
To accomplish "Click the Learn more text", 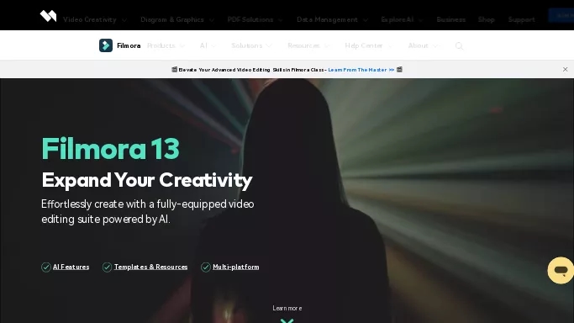I will [x=287, y=308].
